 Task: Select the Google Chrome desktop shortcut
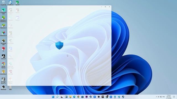(3, 65)
